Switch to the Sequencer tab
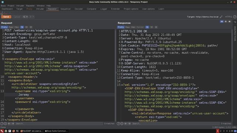237x133 pixels. pyautogui.click(x=66, y=9)
